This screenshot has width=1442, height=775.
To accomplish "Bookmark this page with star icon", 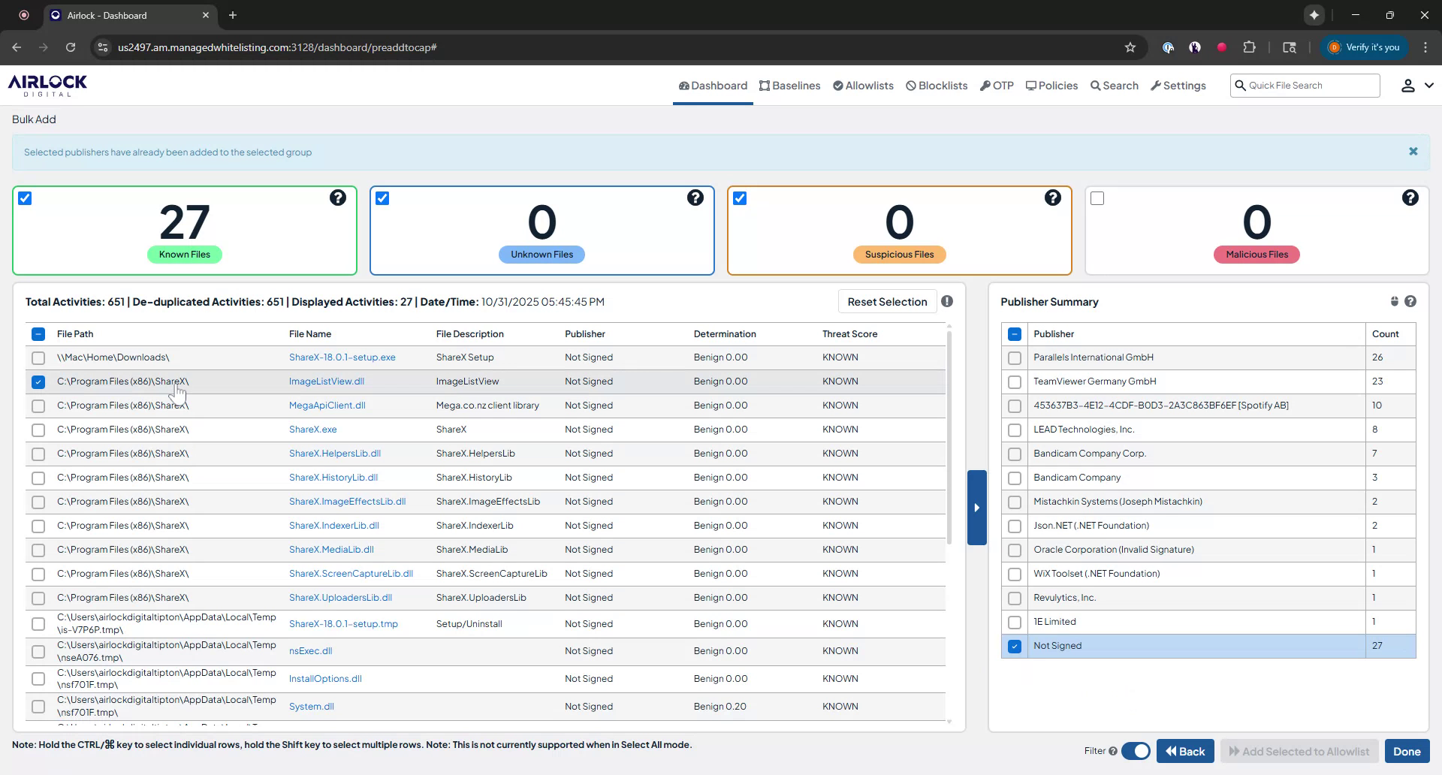I will pyautogui.click(x=1130, y=47).
